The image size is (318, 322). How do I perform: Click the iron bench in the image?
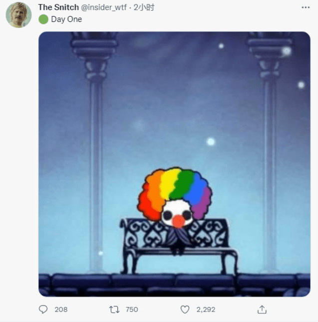tap(179, 246)
